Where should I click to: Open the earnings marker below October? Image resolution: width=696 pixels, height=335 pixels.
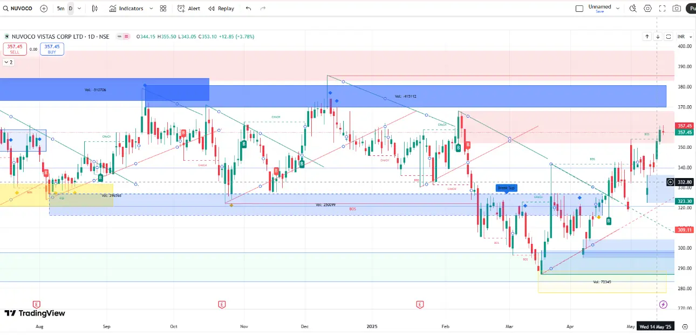click(x=222, y=305)
